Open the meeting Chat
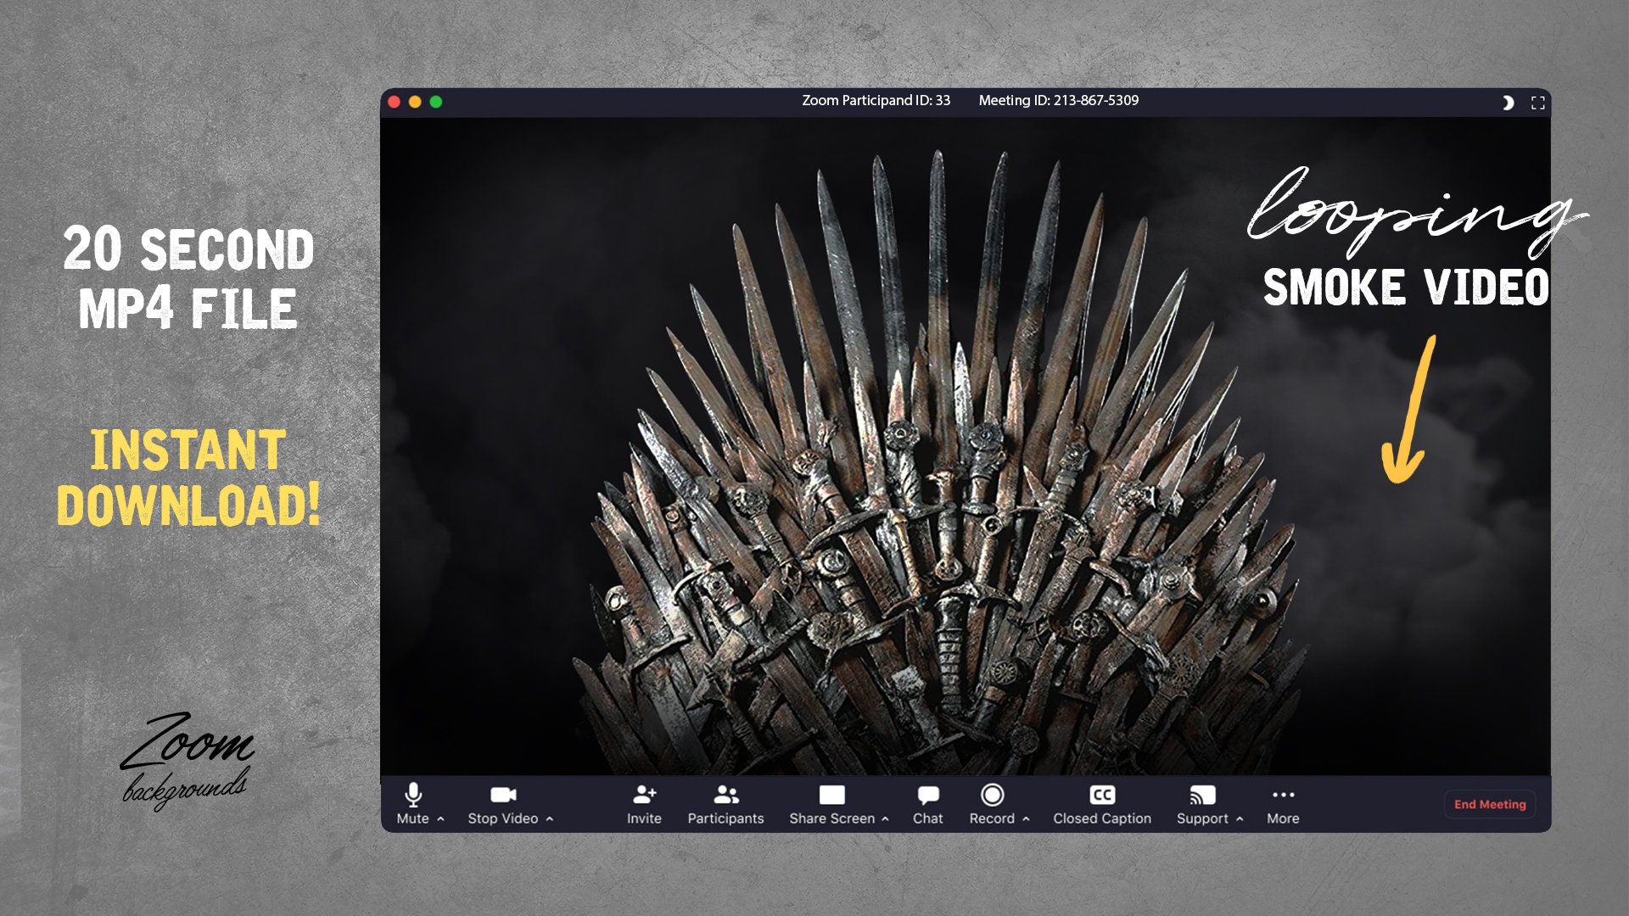1629x916 pixels. 927,804
